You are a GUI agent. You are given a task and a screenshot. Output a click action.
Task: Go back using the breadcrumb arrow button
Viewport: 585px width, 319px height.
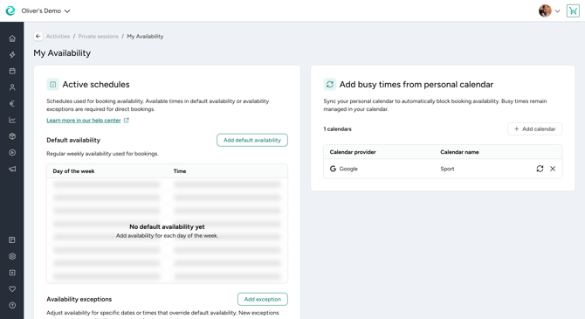(x=38, y=36)
